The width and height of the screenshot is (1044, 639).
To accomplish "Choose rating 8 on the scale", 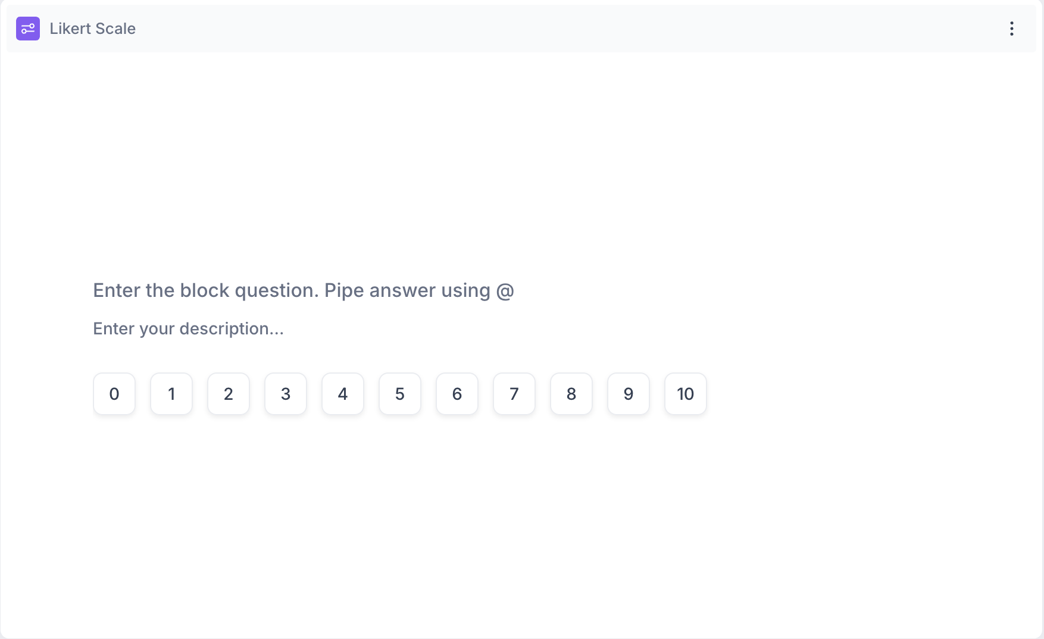I will [x=571, y=394].
